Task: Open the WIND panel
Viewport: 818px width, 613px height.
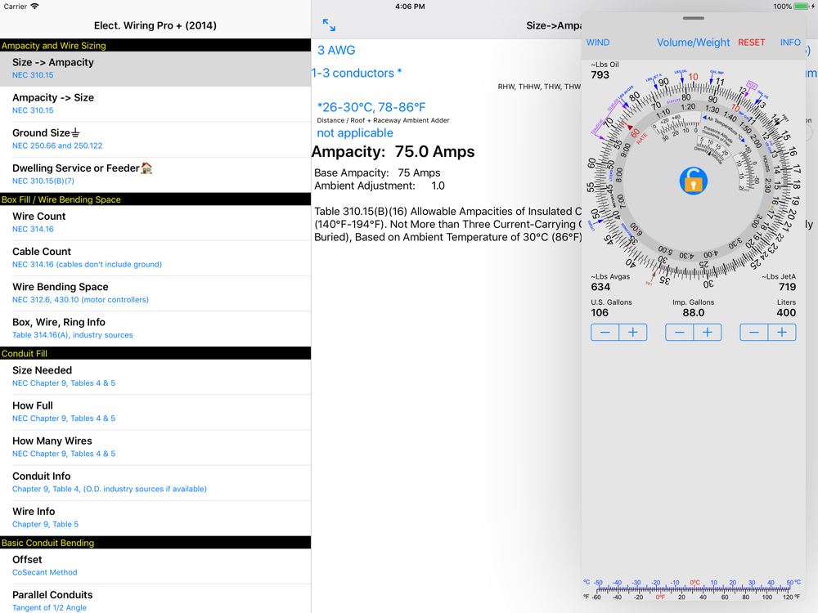Action: point(598,43)
